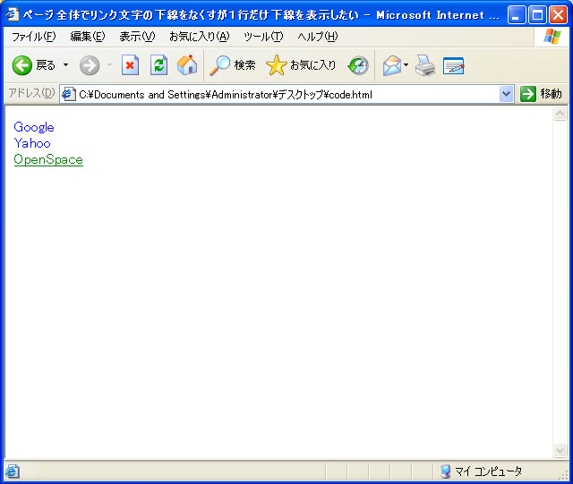Click the page icon in address bar

point(69,94)
